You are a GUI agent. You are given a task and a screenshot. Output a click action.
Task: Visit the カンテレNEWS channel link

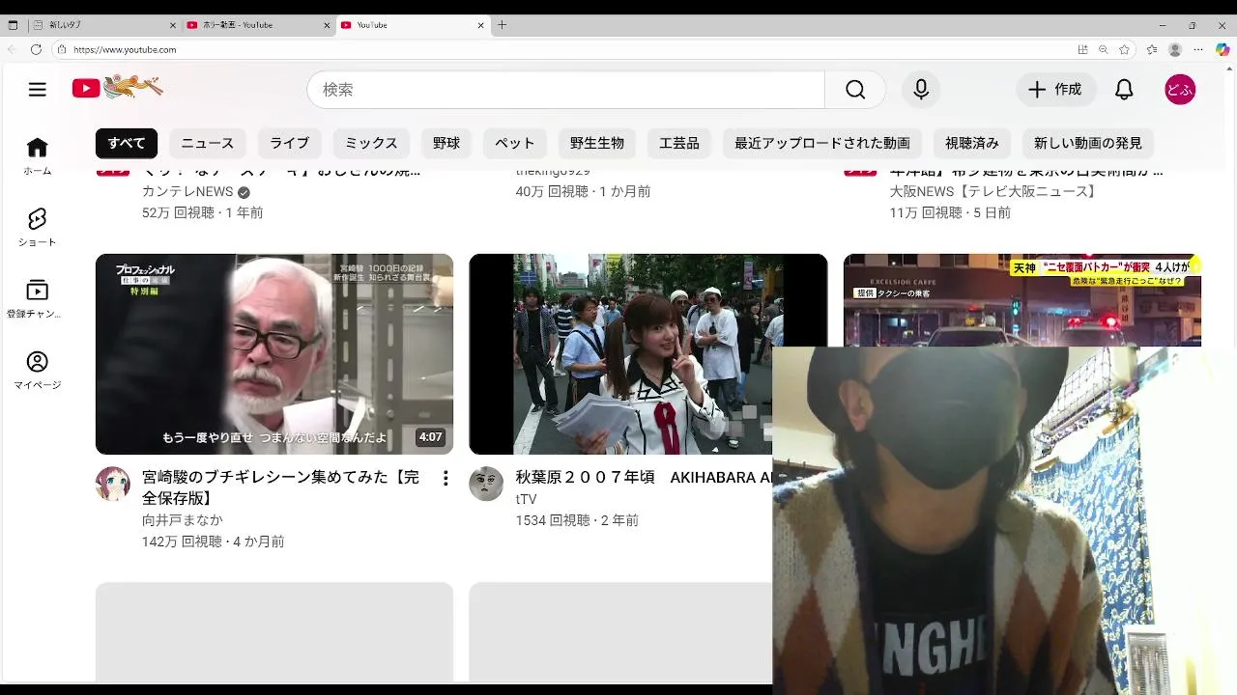pyautogui.click(x=187, y=192)
